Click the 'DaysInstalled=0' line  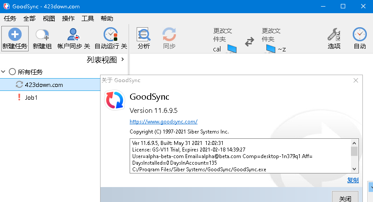click(174, 163)
